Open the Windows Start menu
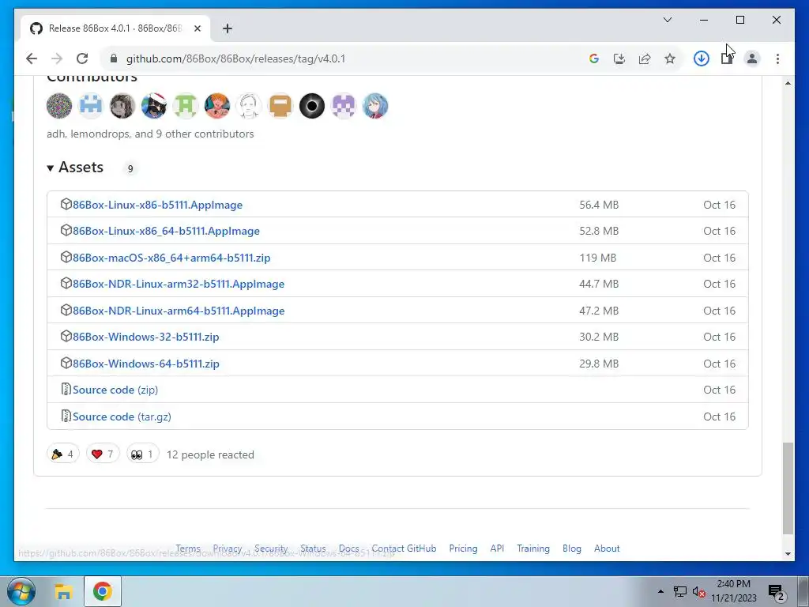Image resolution: width=809 pixels, height=607 pixels. pos(21,591)
